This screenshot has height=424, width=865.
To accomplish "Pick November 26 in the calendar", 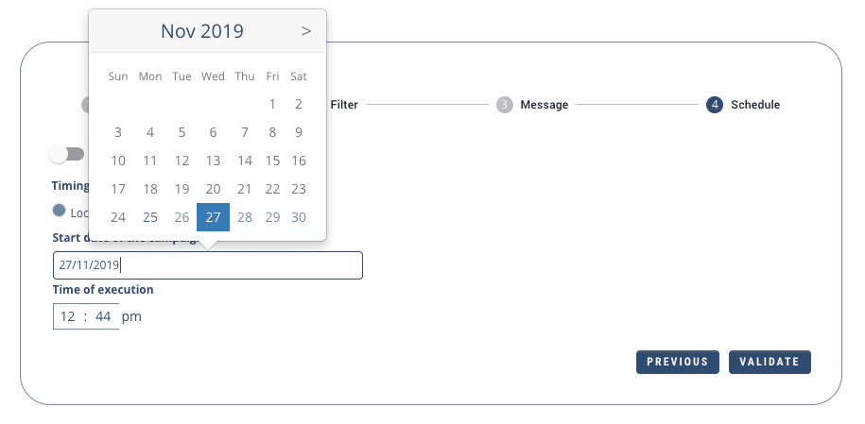I will (182, 217).
